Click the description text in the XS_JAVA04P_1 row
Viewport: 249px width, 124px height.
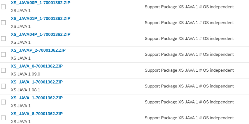pos(189,39)
